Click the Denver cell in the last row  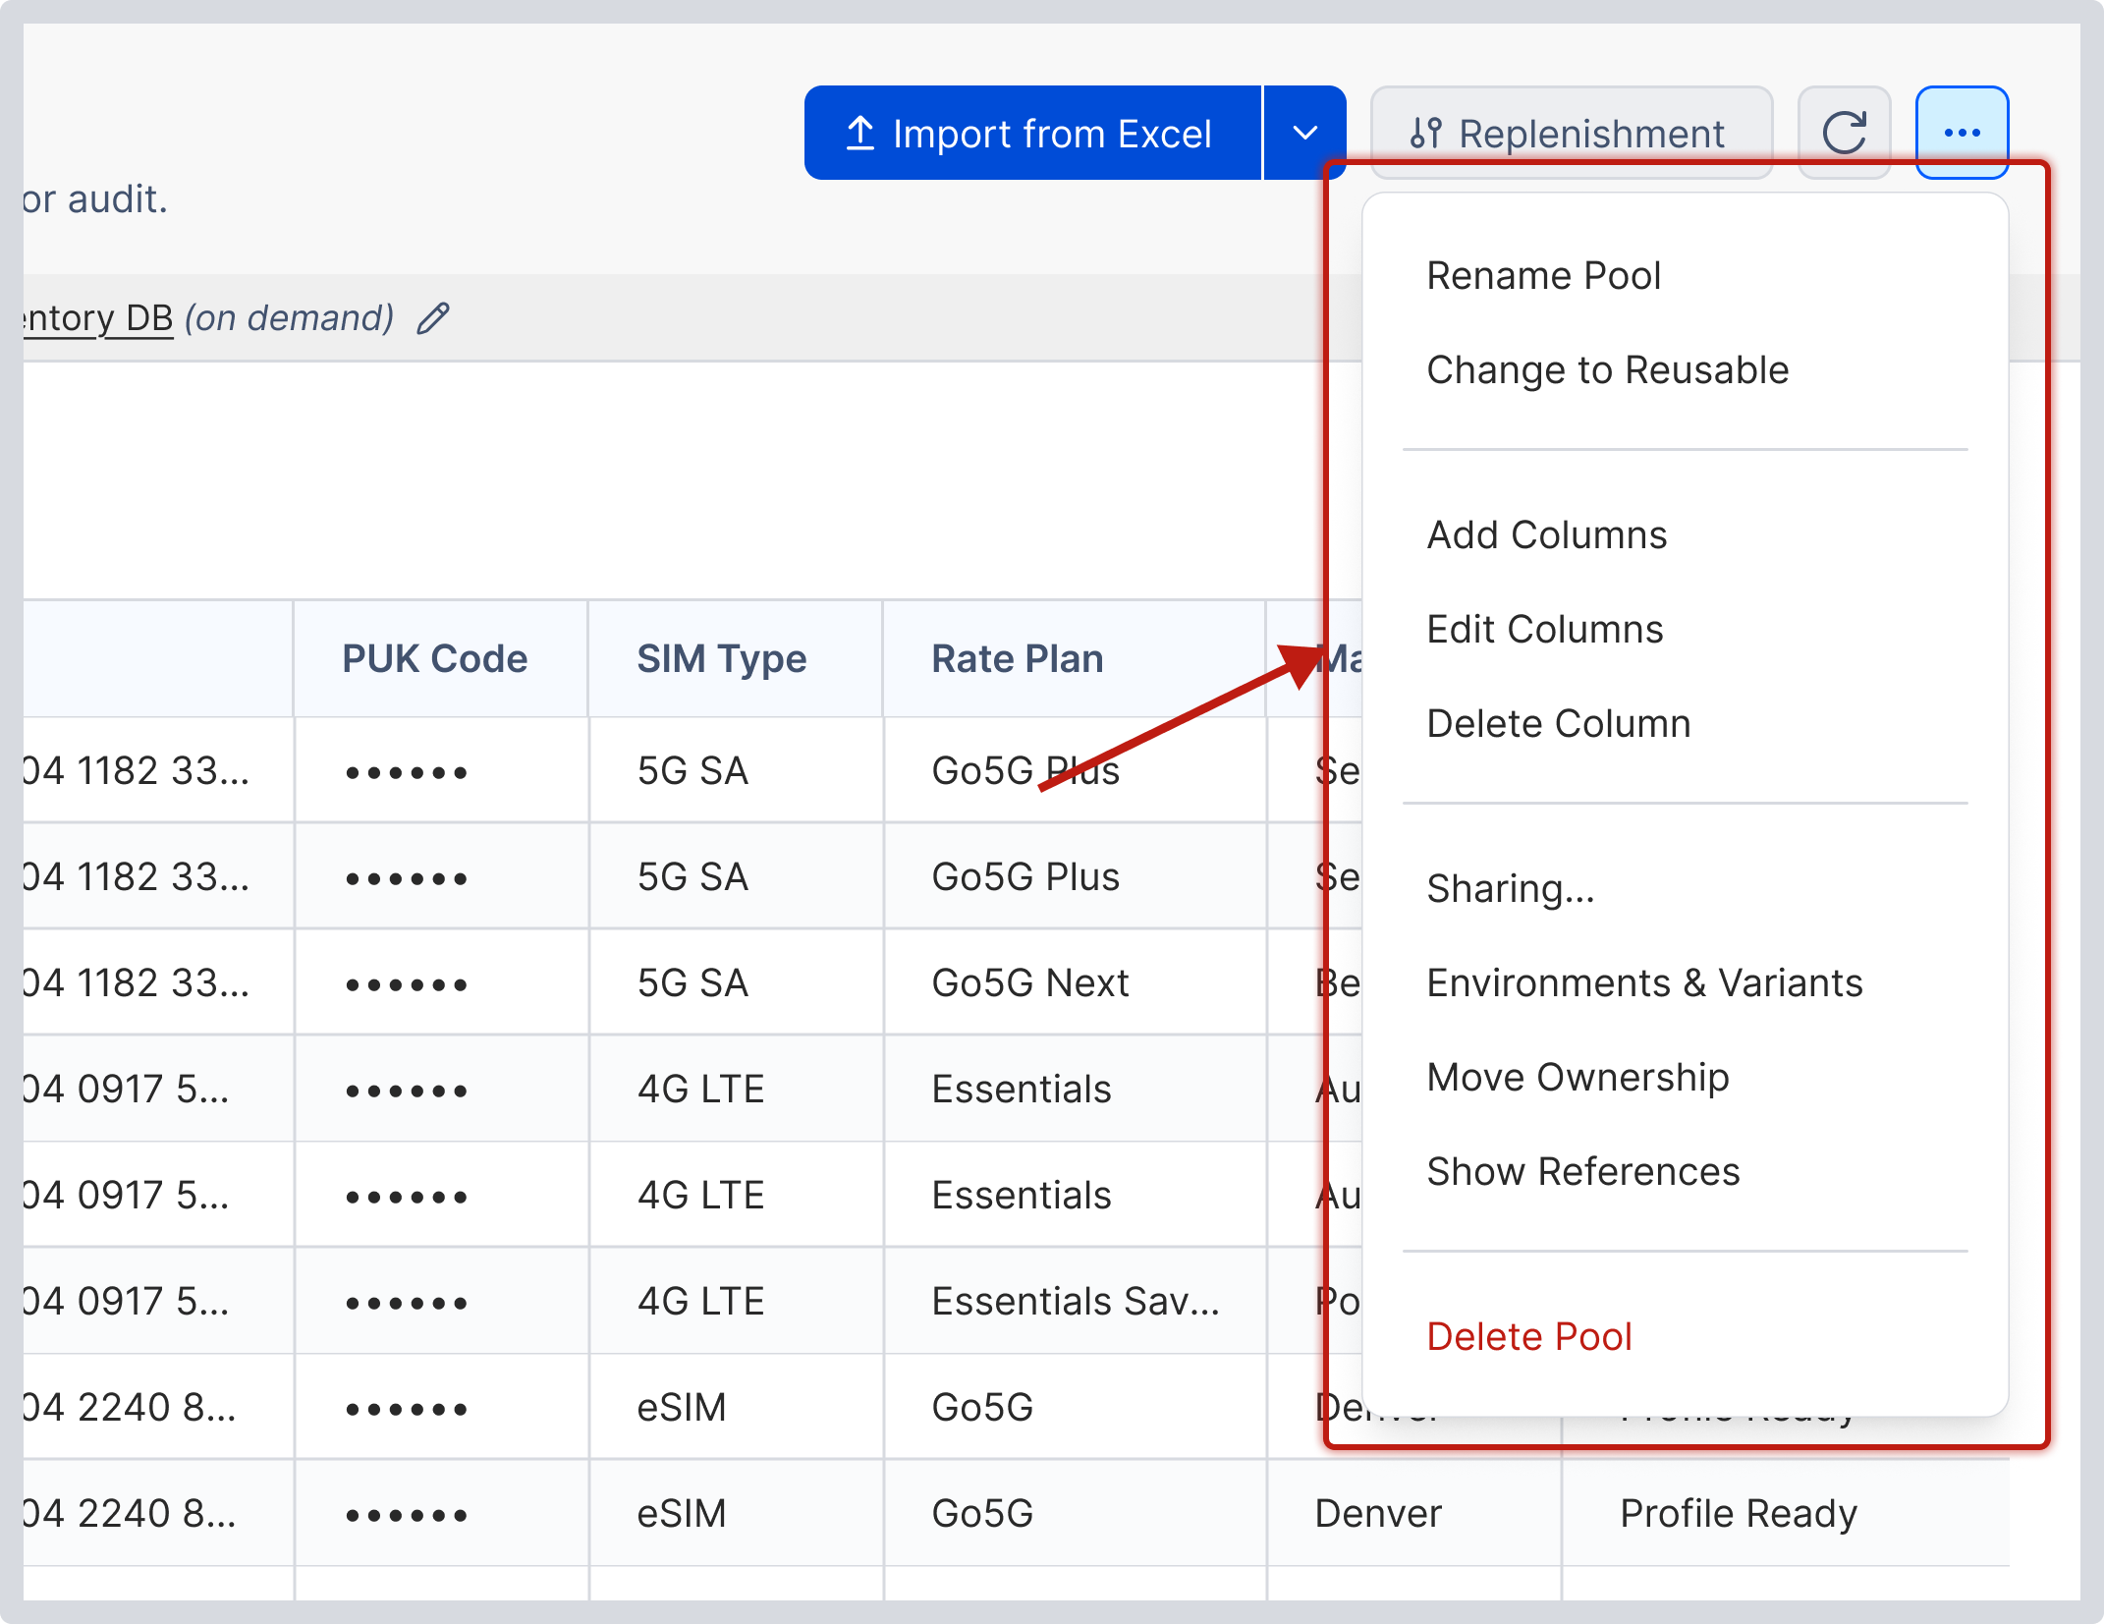click(1413, 1514)
